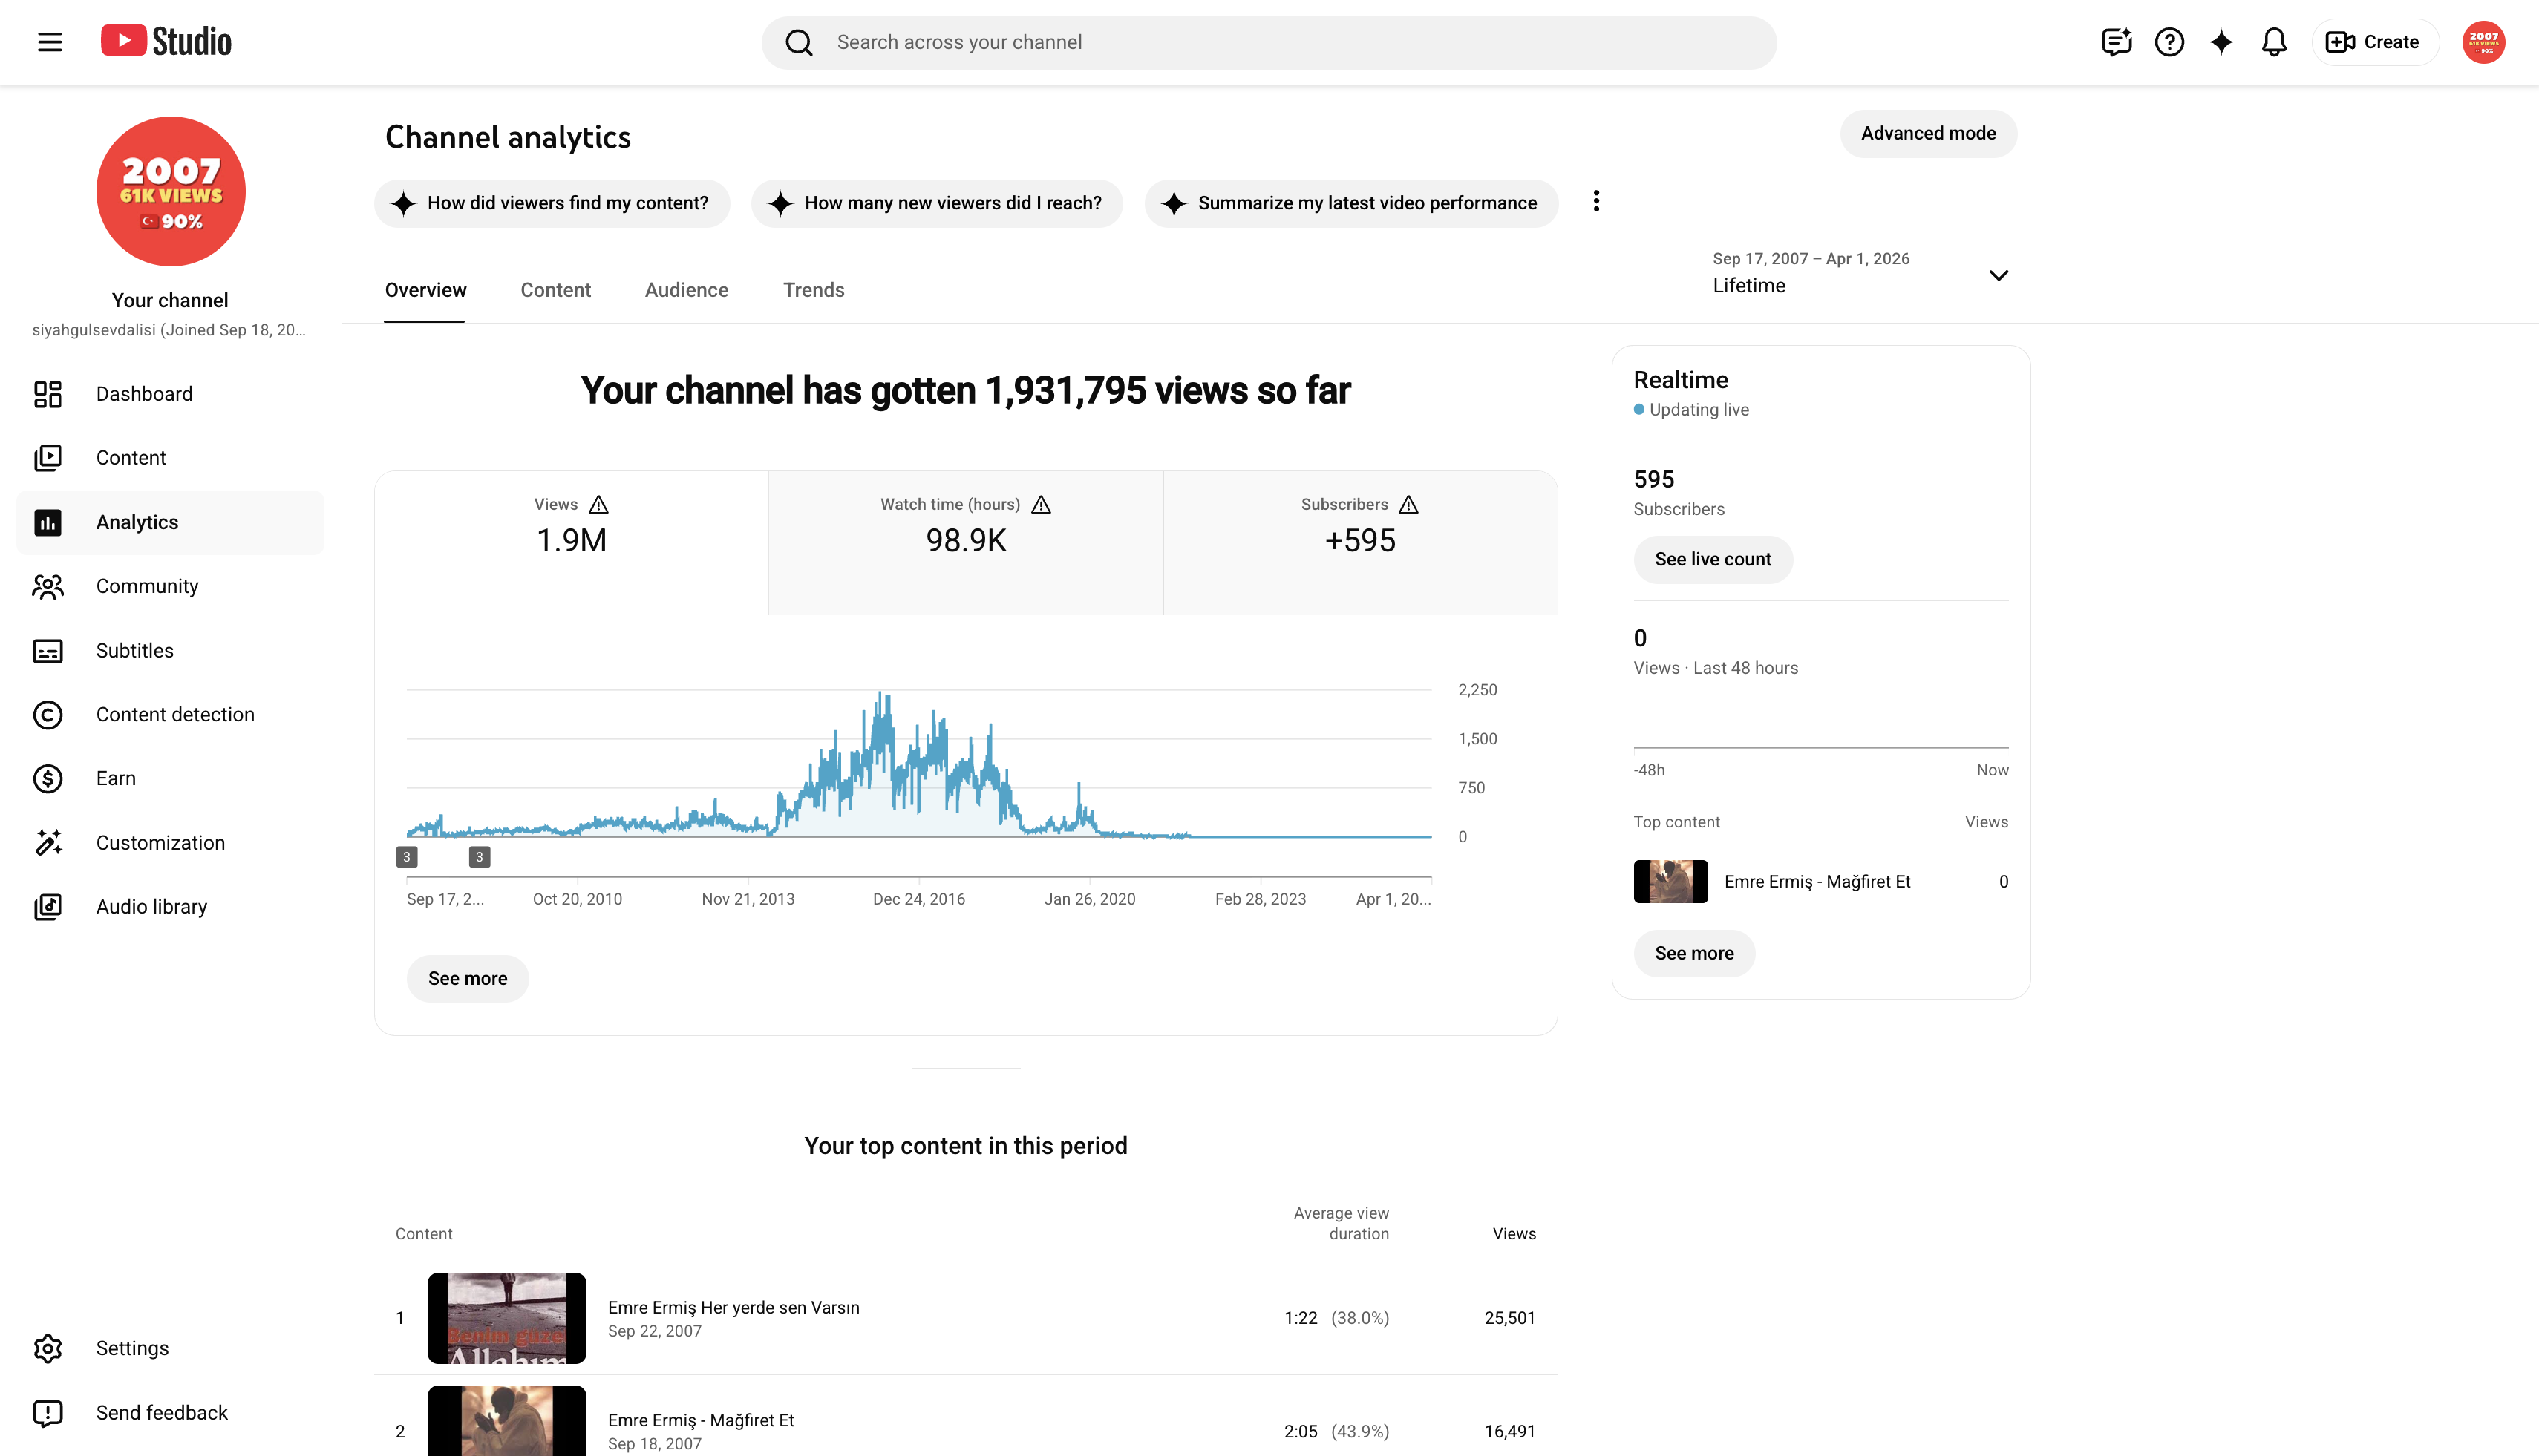Click the Audio library sidebar icon
This screenshot has height=1456, width=2539.
(48, 906)
